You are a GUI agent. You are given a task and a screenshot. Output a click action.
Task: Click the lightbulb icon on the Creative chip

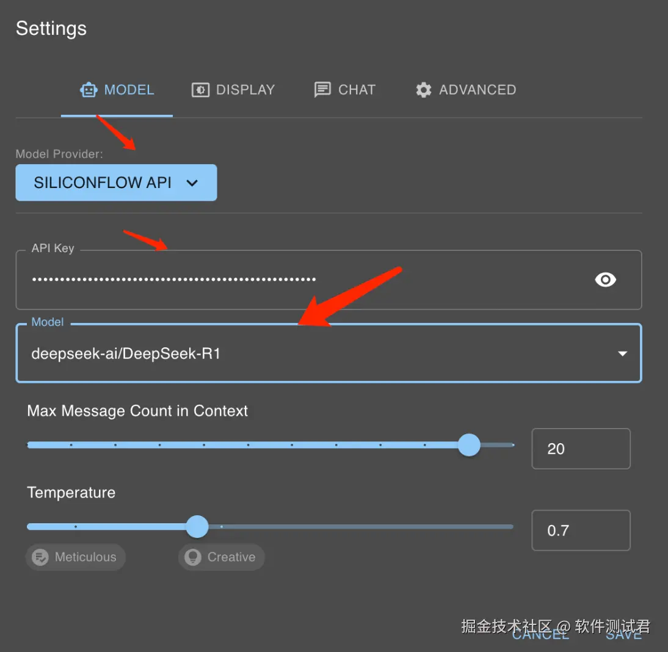pos(192,557)
